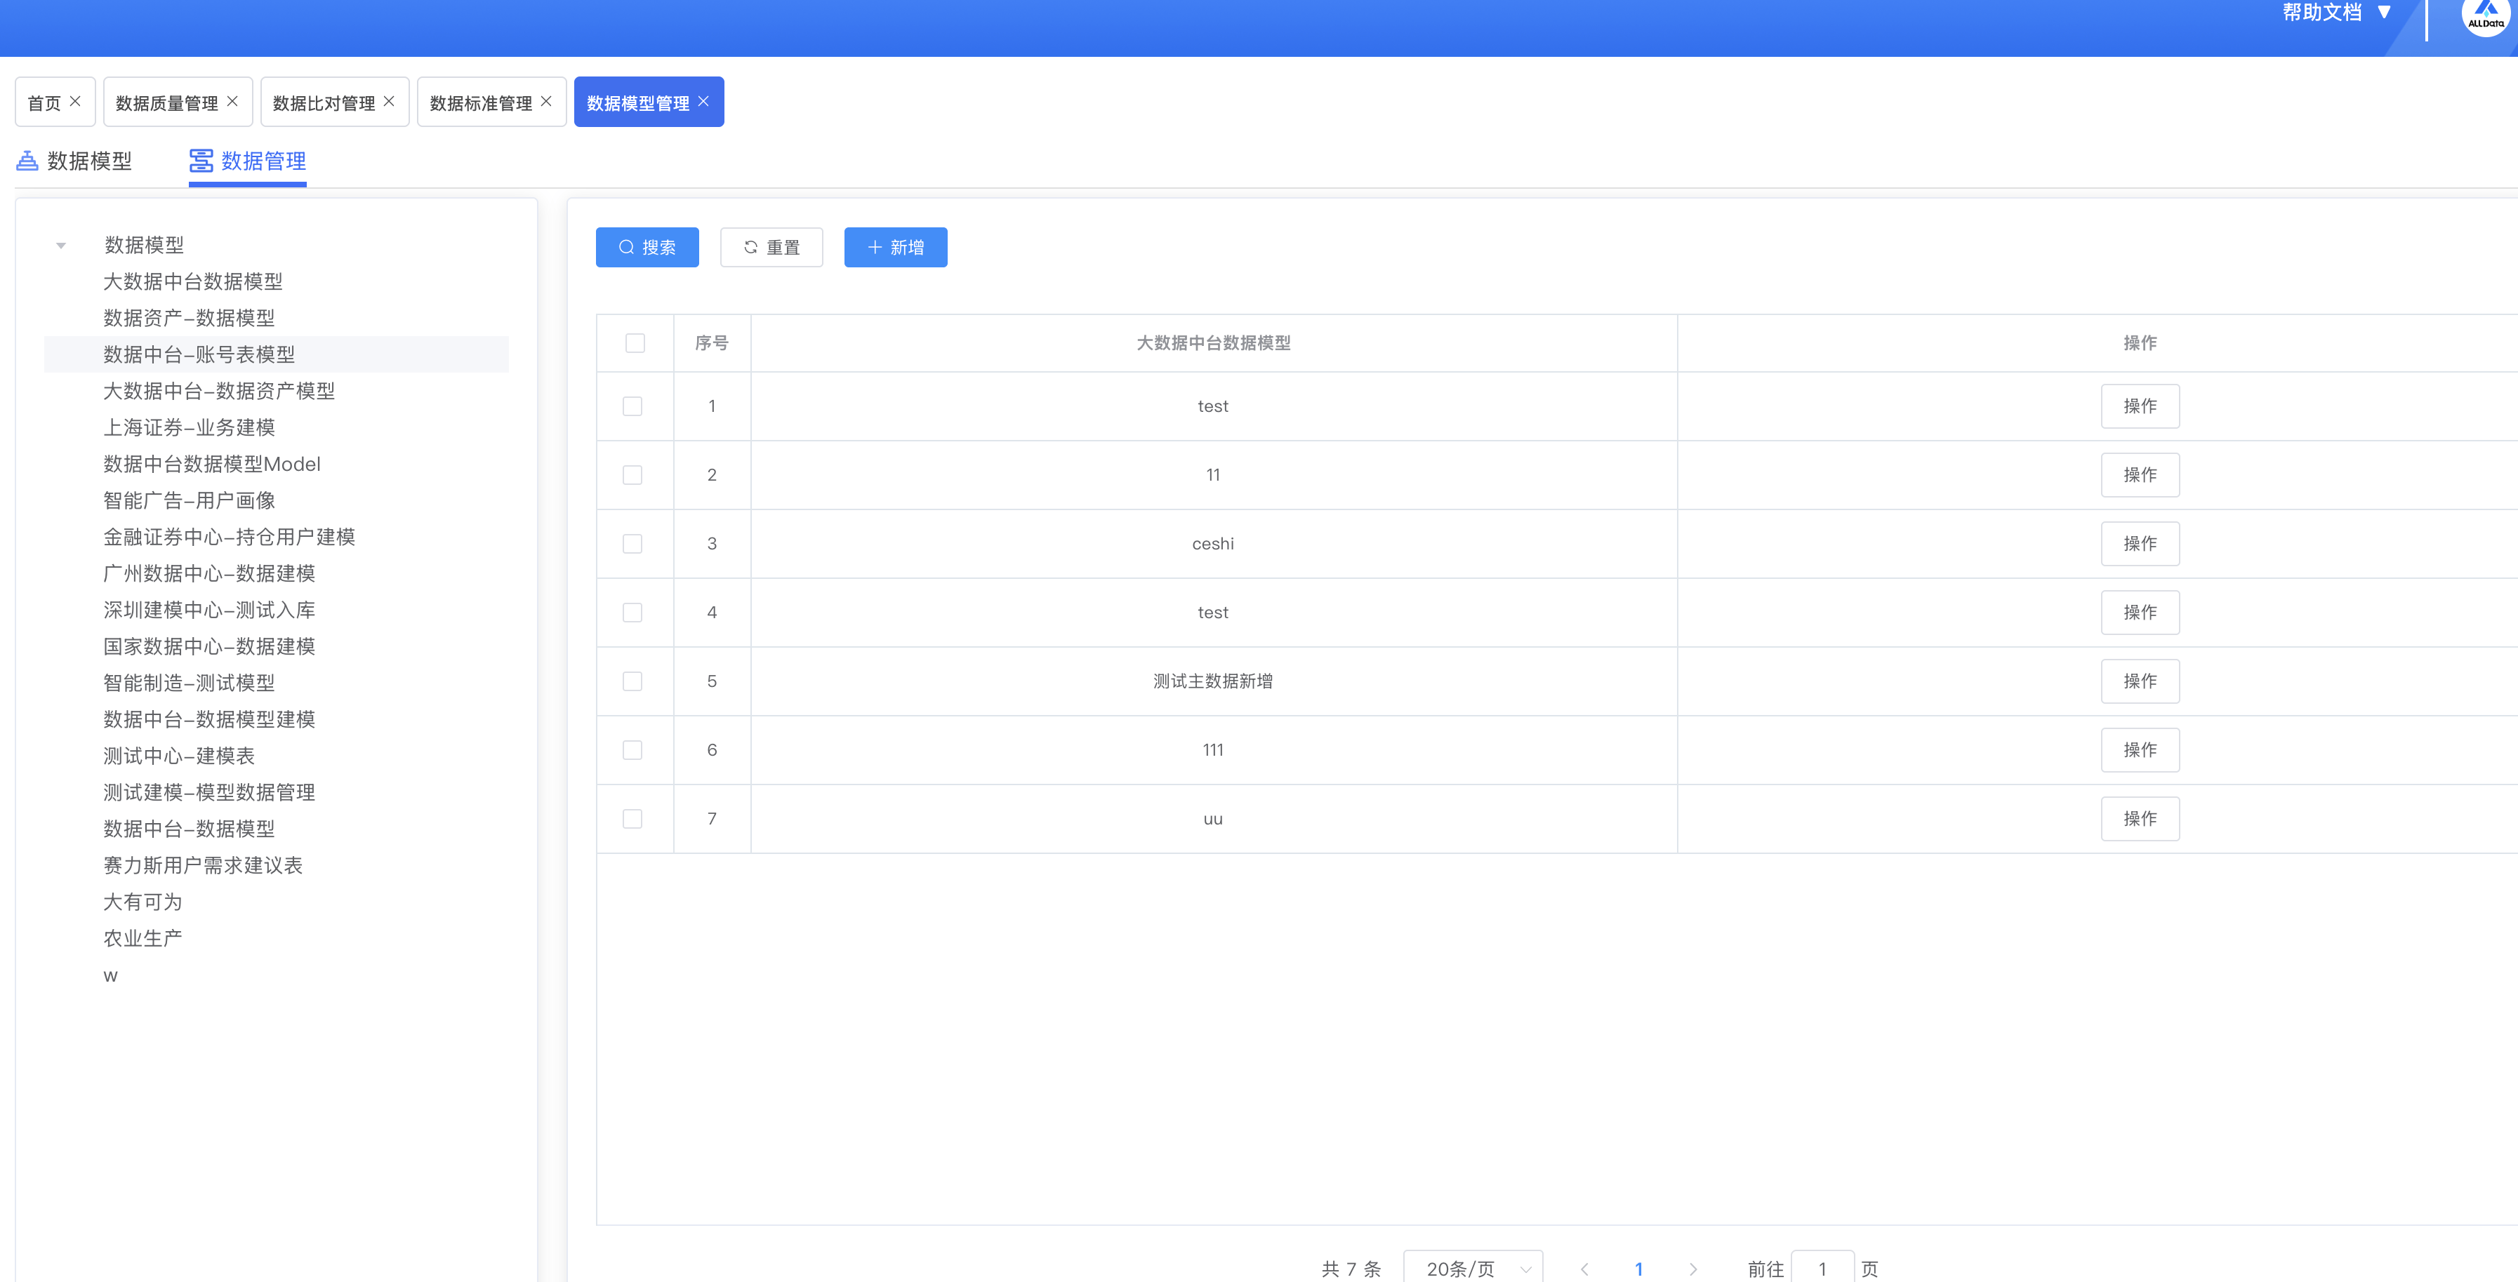Close the 数据标准管理 tab with its X icon
Viewport: 2518px width, 1282px height.
(546, 102)
